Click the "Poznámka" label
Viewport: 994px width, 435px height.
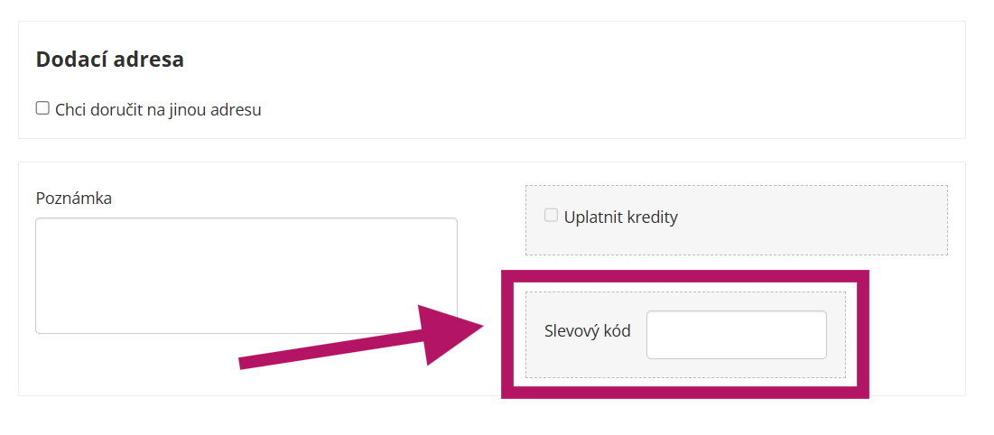pyautogui.click(x=73, y=199)
